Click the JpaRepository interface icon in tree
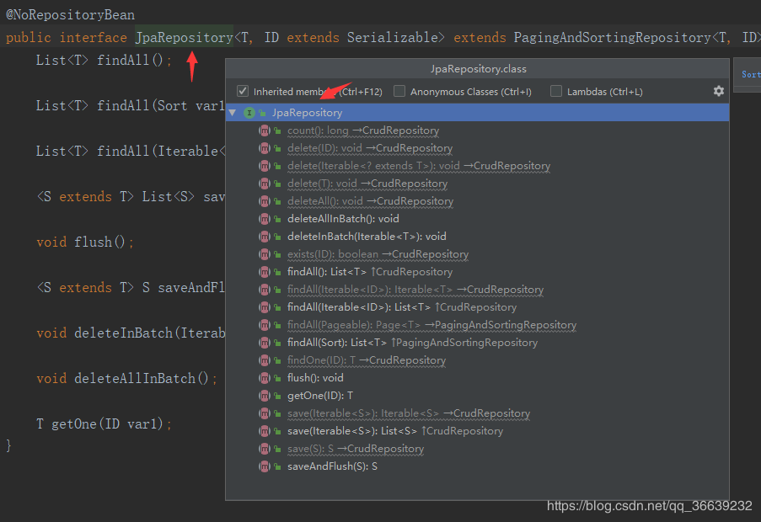 [x=249, y=113]
